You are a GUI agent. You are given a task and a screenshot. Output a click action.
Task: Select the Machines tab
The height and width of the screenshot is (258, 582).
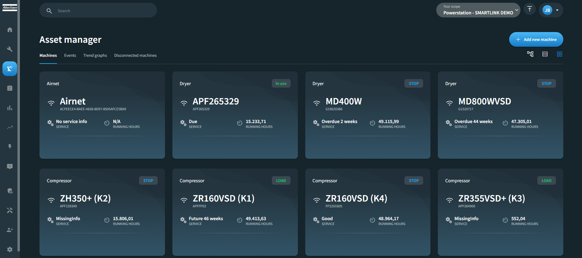(x=48, y=55)
